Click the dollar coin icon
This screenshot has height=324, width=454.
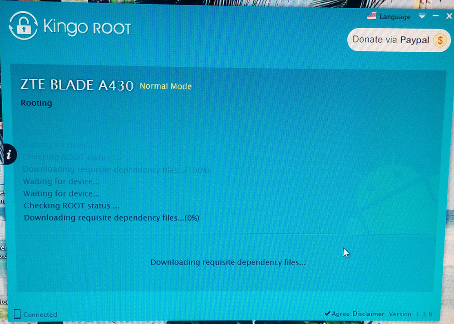(x=440, y=40)
